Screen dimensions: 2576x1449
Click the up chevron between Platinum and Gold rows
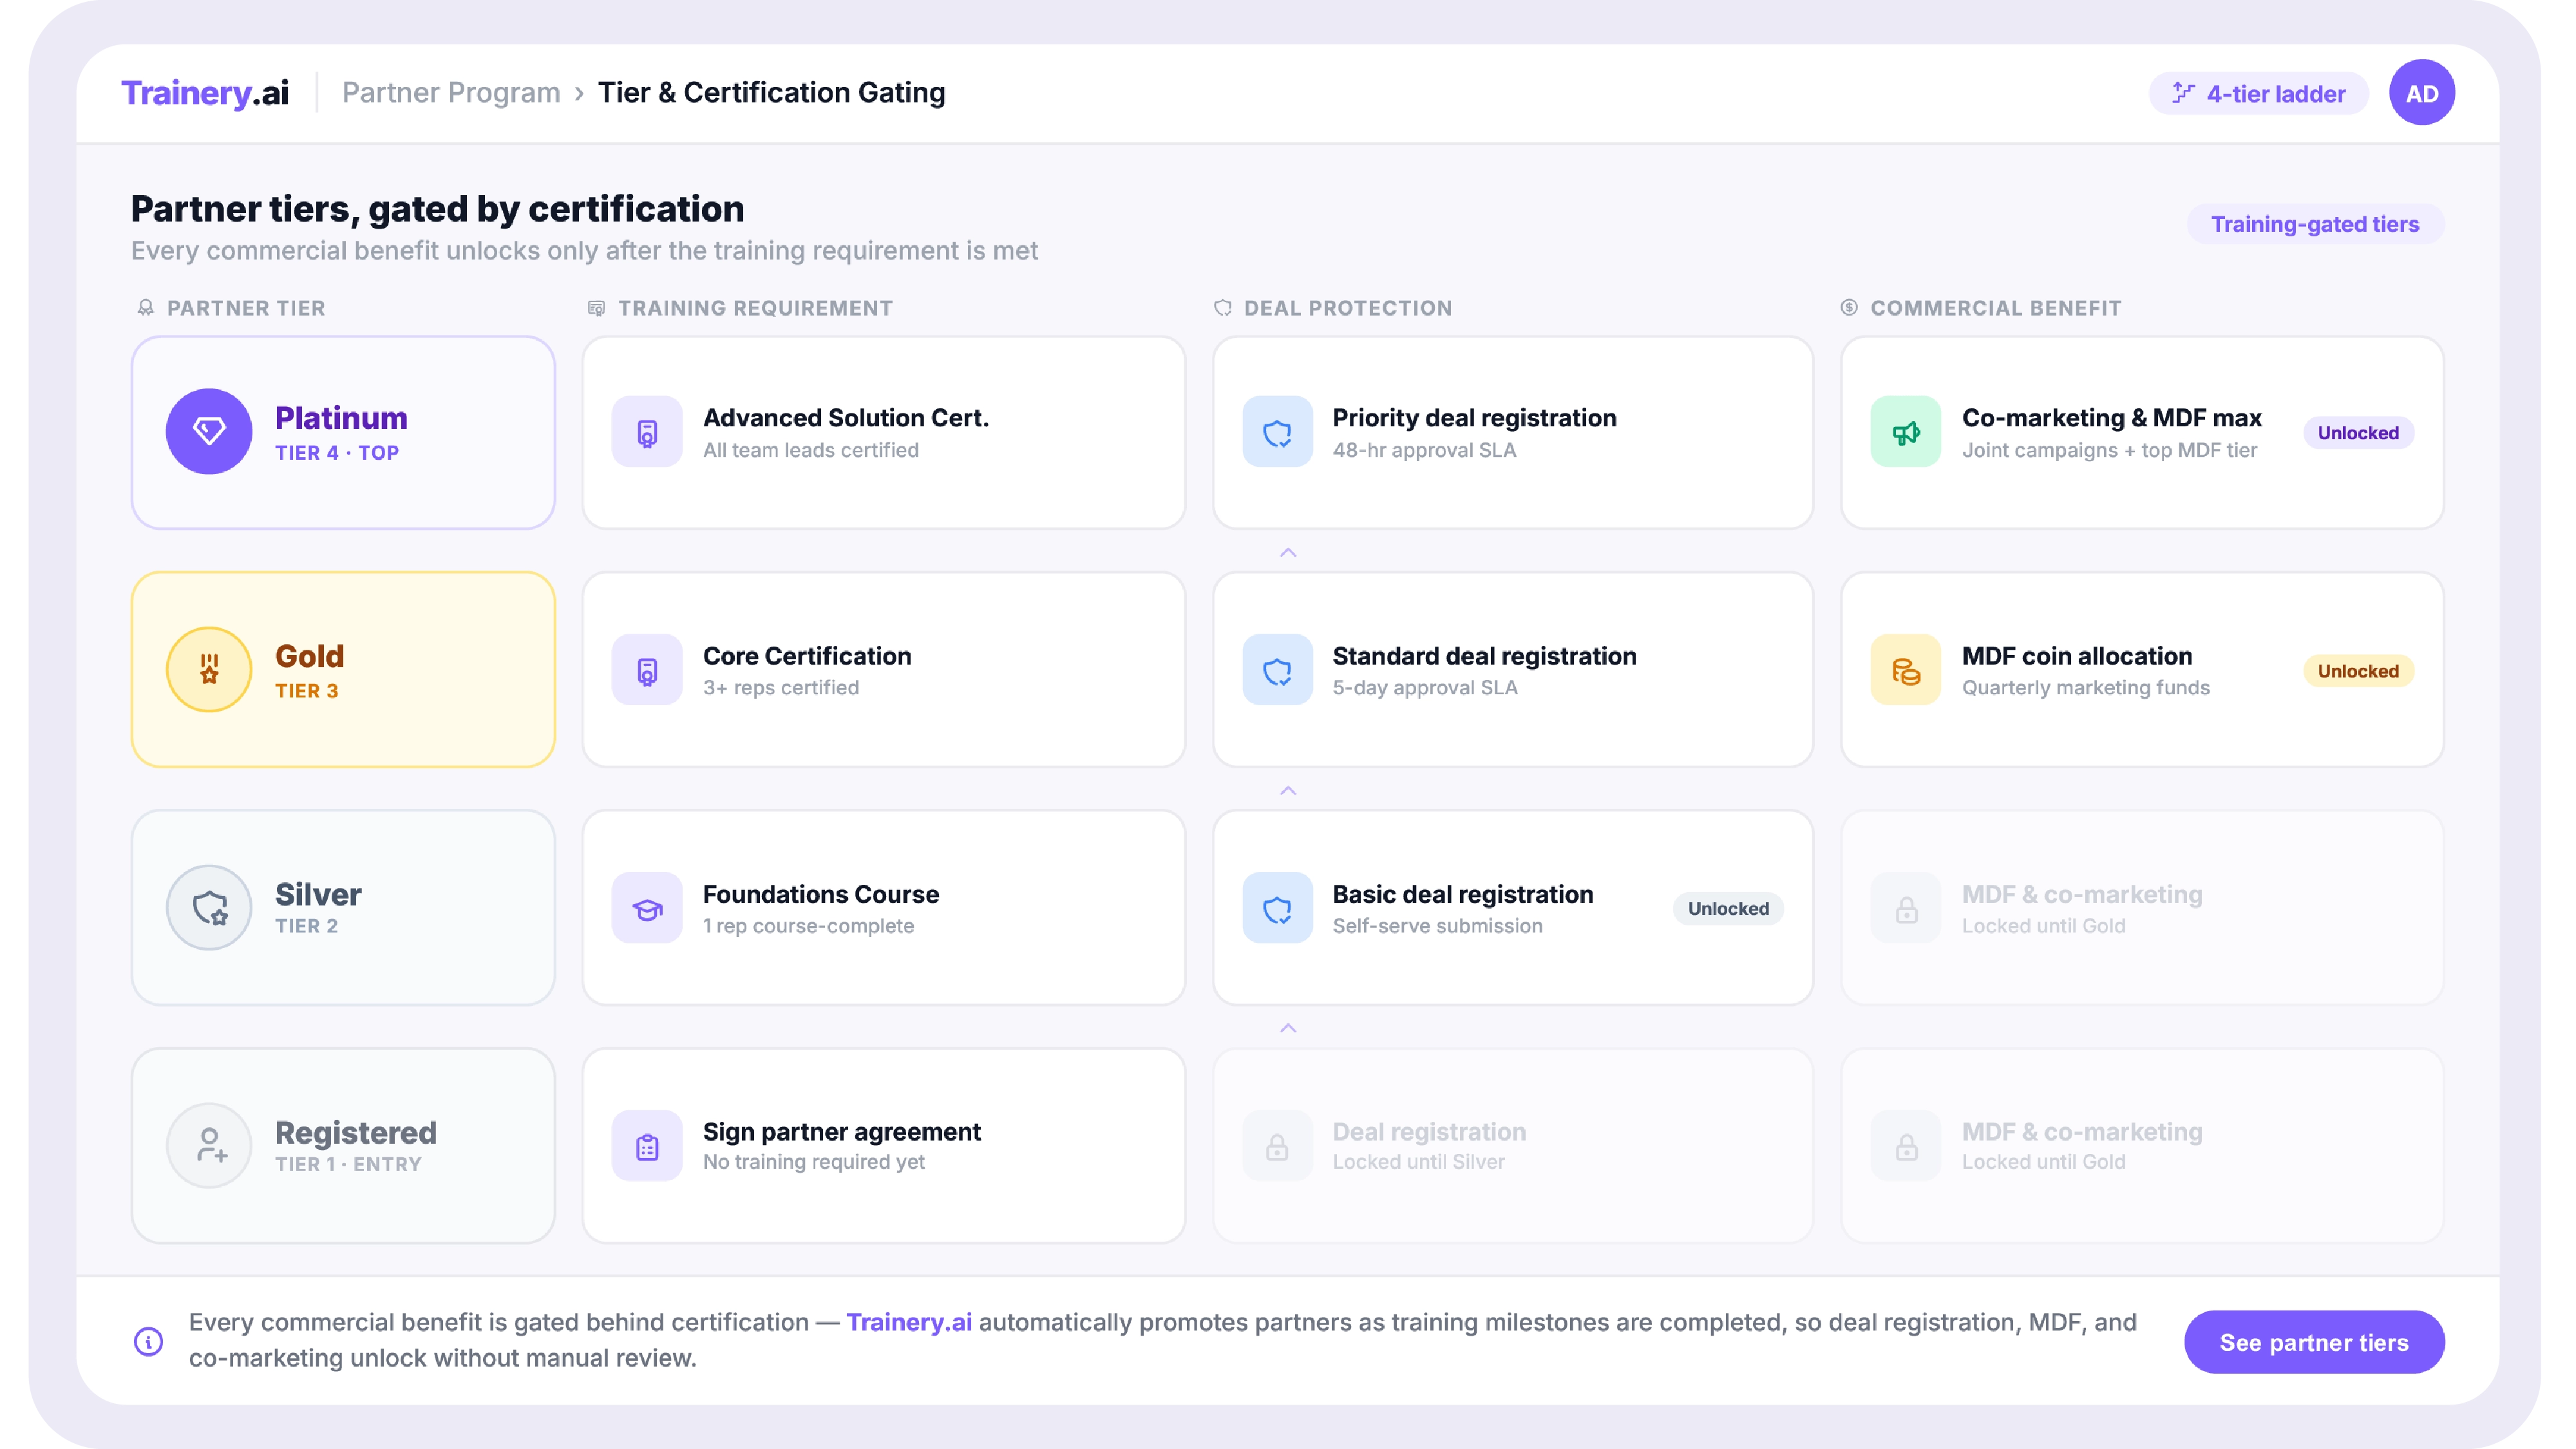click(1288, 553)
